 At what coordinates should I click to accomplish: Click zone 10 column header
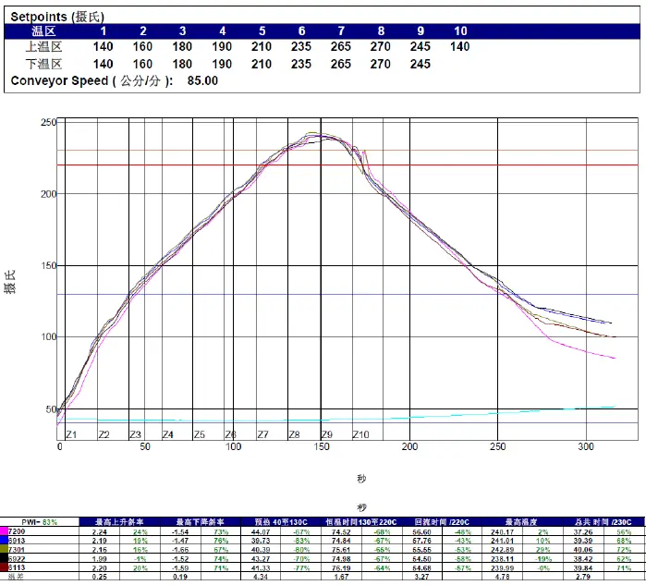point(460,31)
